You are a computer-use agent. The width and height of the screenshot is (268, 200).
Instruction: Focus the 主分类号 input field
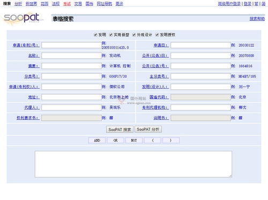(x=200, y=76)
